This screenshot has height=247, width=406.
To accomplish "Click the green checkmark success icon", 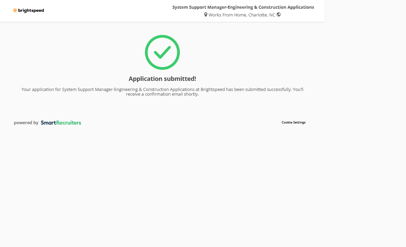I will click(x=162, y=52).
